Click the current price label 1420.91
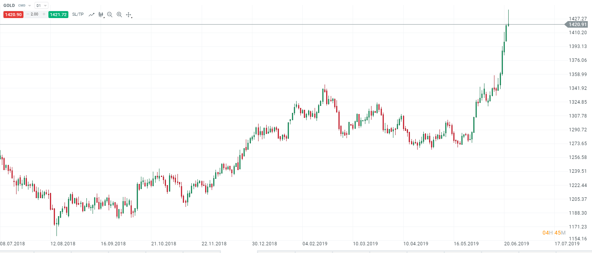The width and height of the screenshot is (592, 253). point(577,25)
